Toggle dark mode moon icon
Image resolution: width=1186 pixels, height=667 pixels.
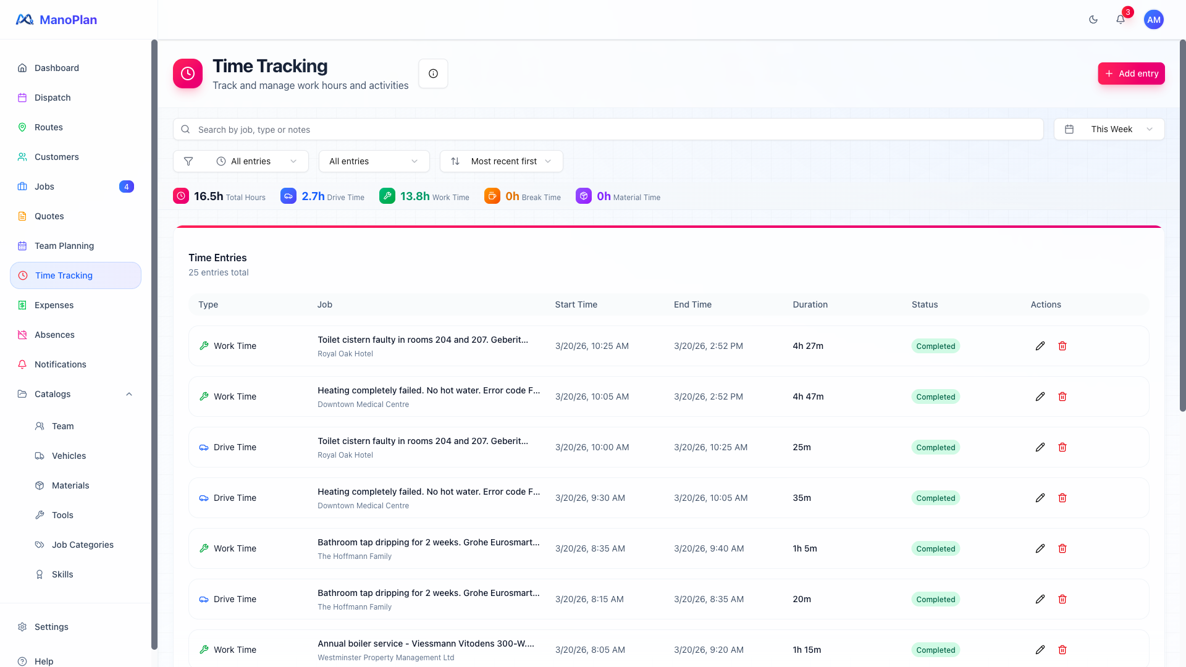click(1093, 20)
